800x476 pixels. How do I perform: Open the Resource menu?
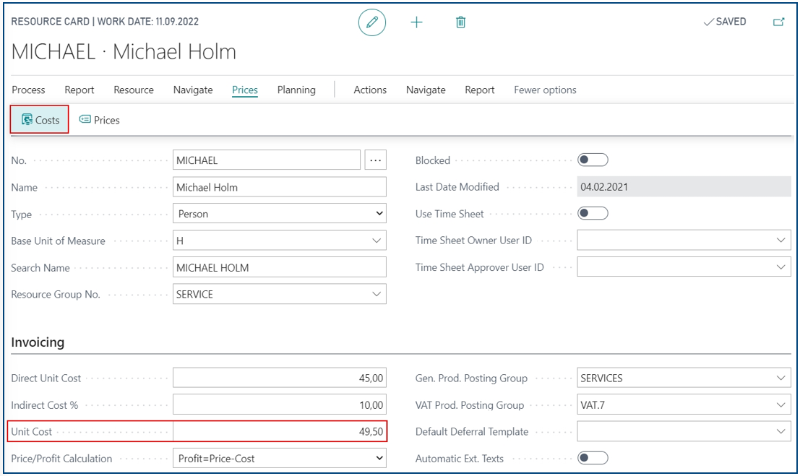point(134,90)
